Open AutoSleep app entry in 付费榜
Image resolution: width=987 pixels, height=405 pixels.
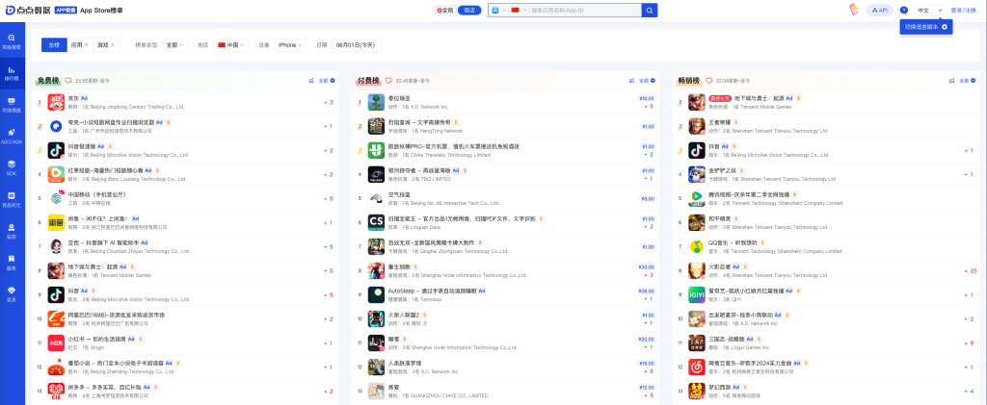505,294
